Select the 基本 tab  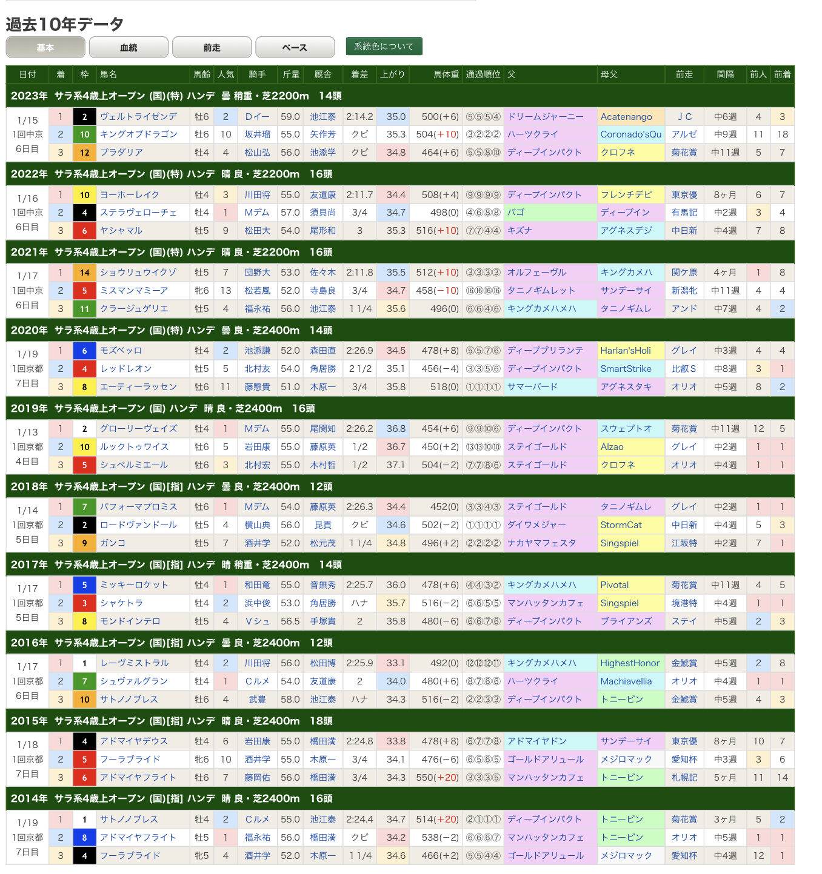45,47
